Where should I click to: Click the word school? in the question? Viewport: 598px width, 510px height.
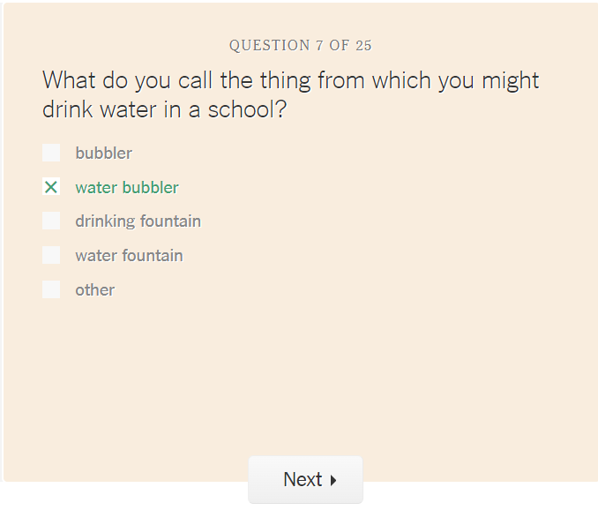[247, 110]
